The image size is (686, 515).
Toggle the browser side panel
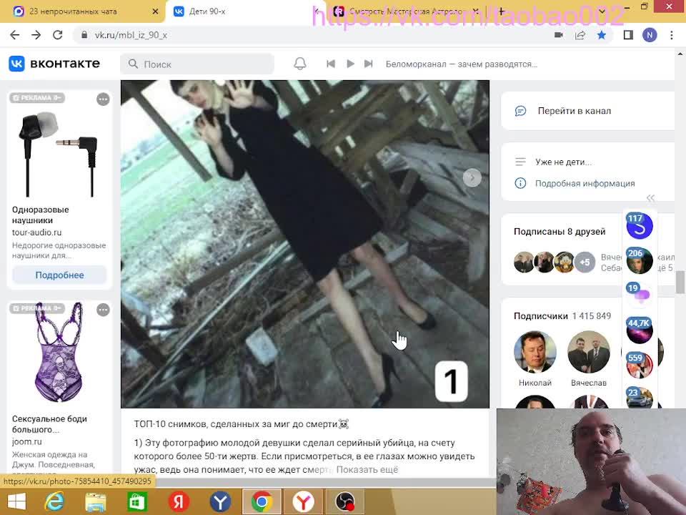(628, 35)
